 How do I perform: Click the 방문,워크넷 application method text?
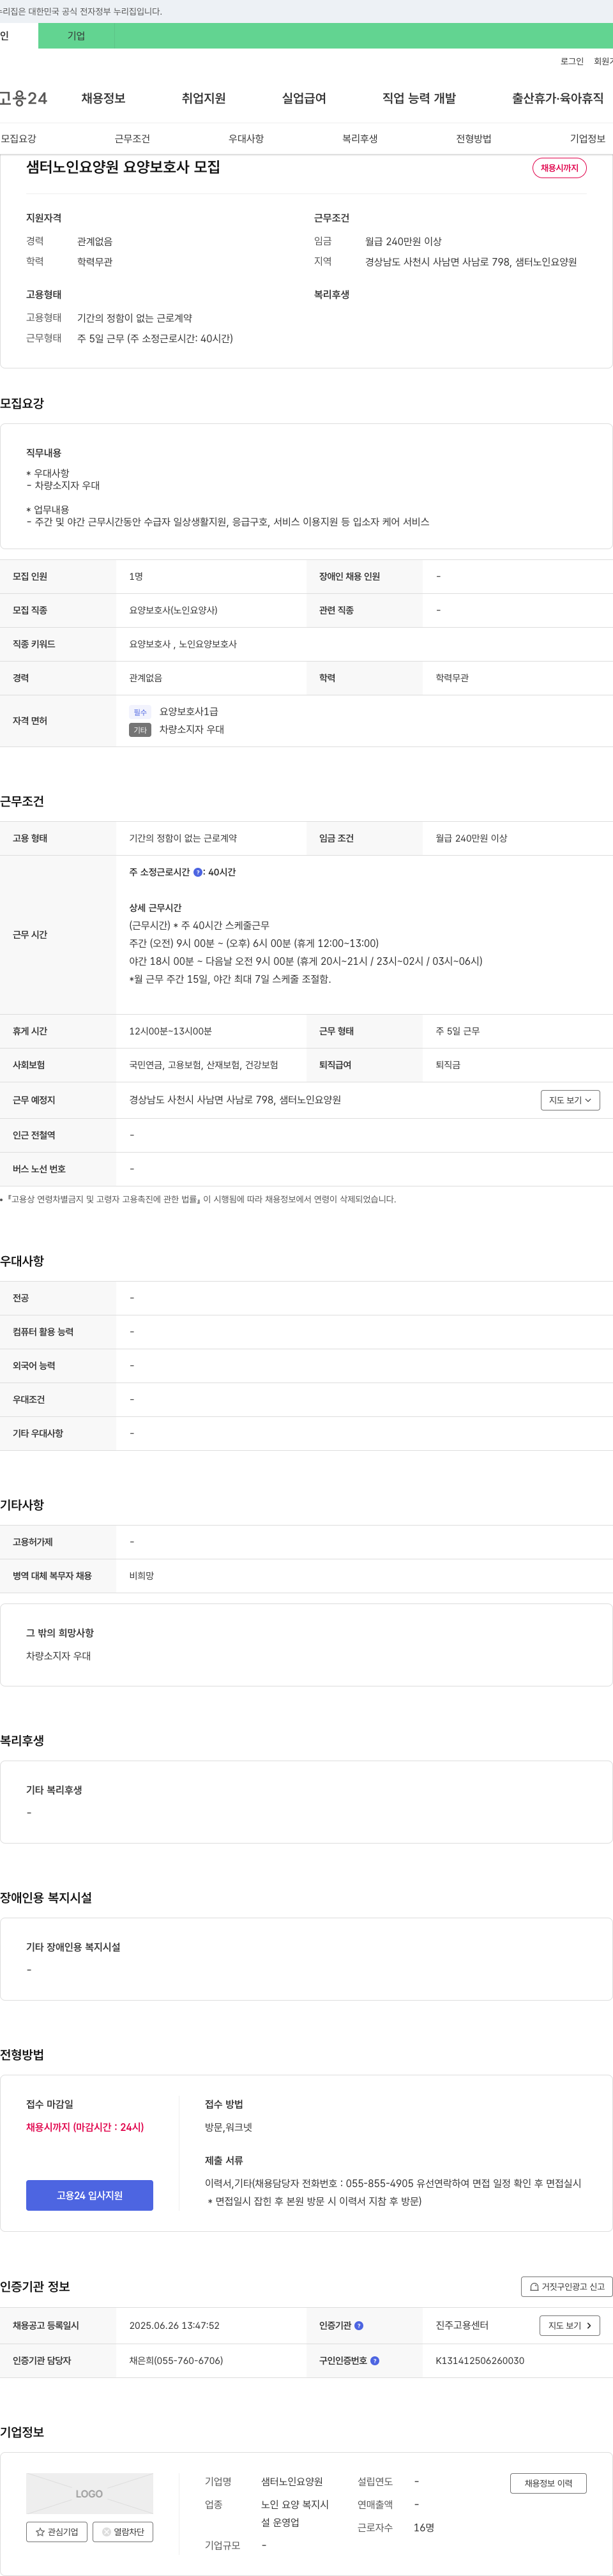pyautogui.click(x=228, y=2127)
